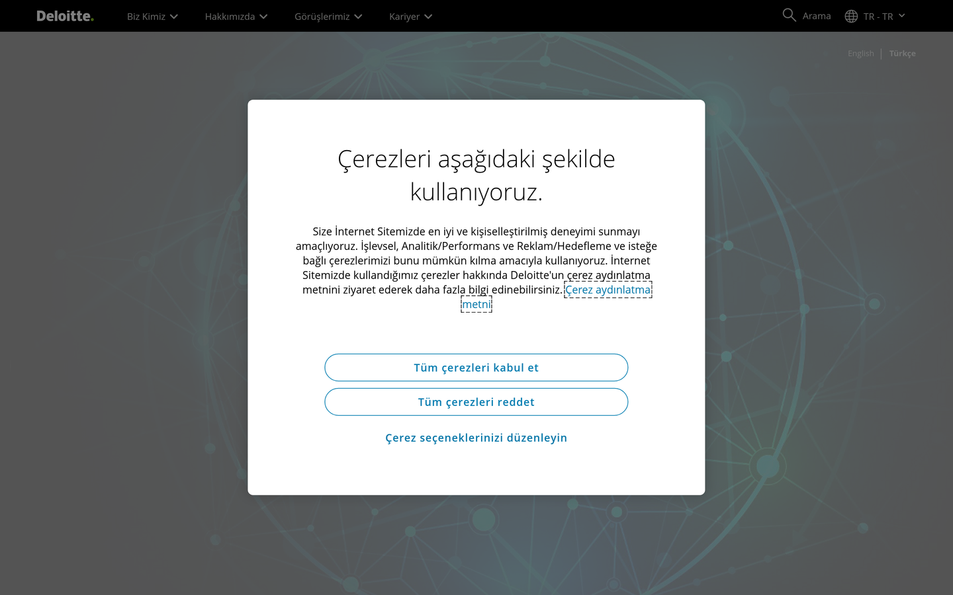953x595 pixels.
Task: Open Çerez seçeneklerinizi düzenleyin settings
Action: click(x=476, y=438)
